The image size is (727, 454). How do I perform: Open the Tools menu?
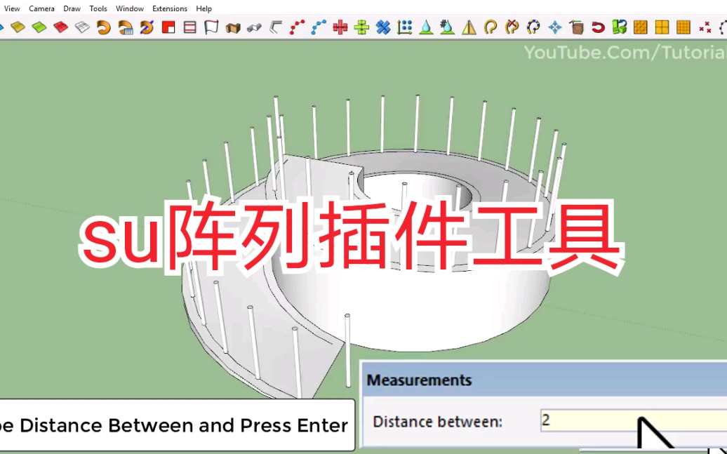coord(98,8)
